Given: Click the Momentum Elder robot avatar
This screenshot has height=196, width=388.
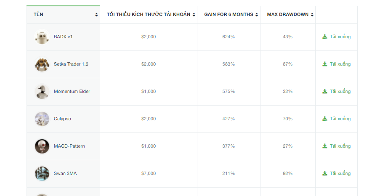Looking at the screenshot, I should tap(42, 91).
